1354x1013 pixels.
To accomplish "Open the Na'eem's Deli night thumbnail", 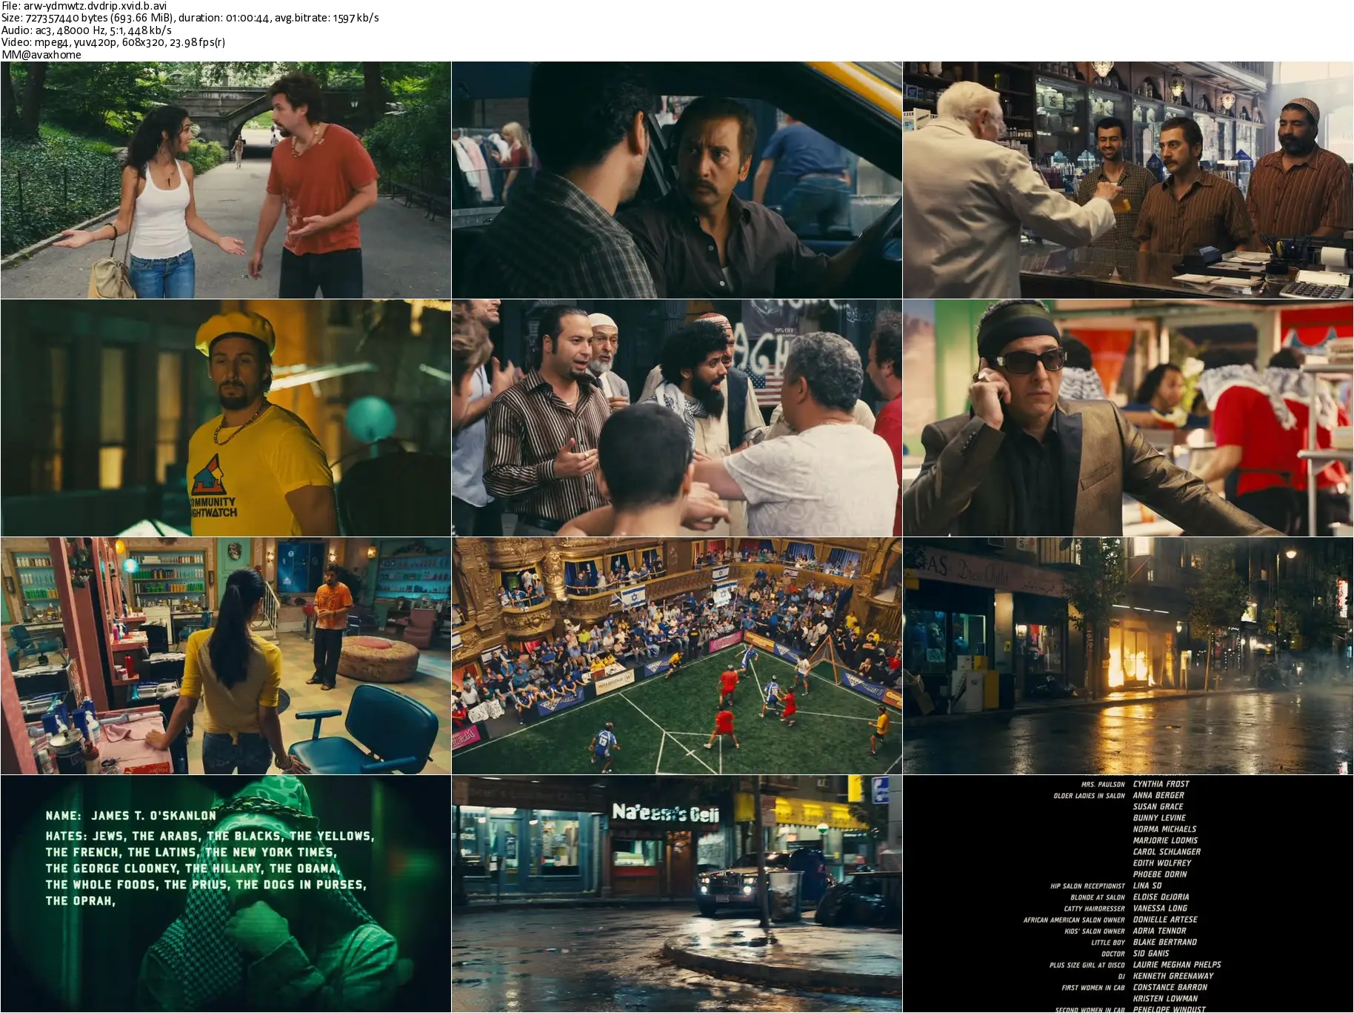I will coord(677,894).
